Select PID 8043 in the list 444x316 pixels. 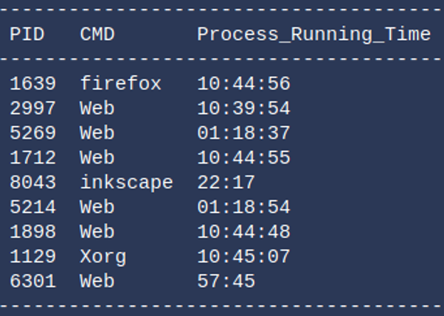click(x=32, y=183)
